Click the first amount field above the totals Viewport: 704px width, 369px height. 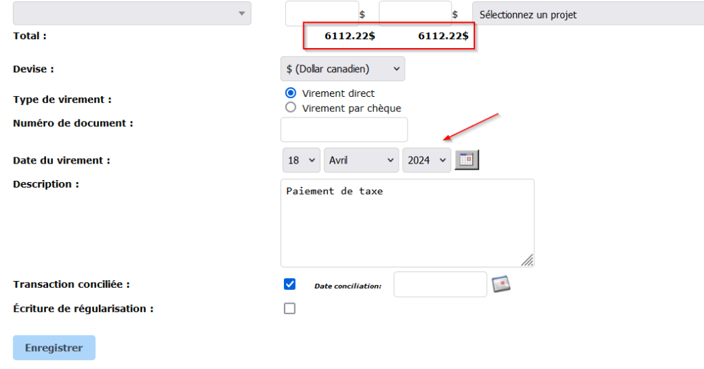322,14
